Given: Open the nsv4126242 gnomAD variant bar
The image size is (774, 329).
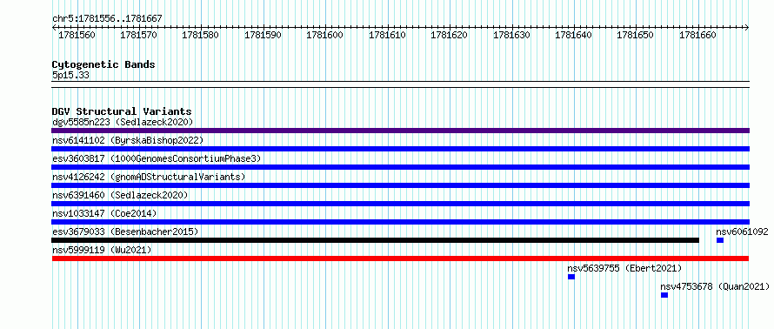Looking at the screenshot, I should click(400, 185).
